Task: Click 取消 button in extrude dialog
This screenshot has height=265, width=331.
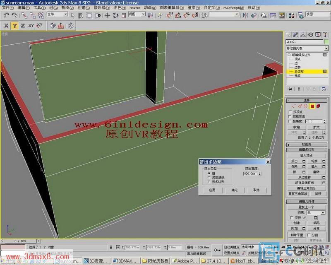Action: click(x=257, y=190)
